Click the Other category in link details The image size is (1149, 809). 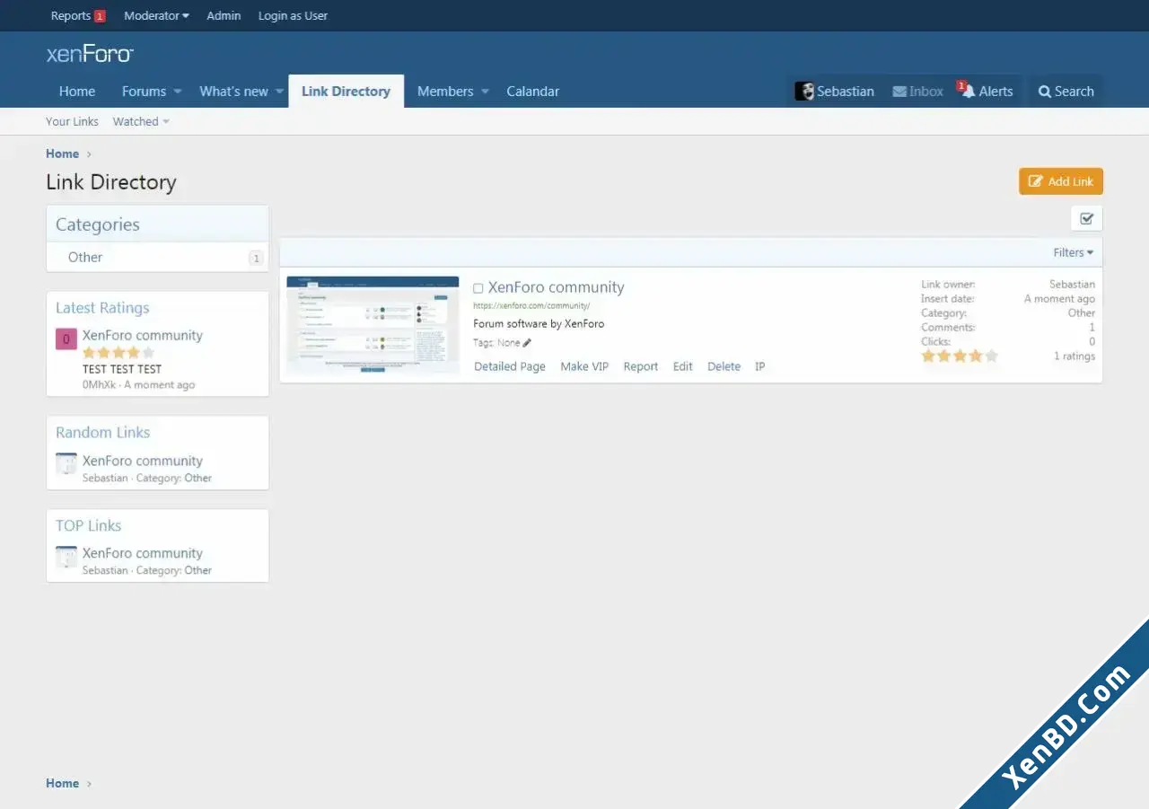[1082, 313]
